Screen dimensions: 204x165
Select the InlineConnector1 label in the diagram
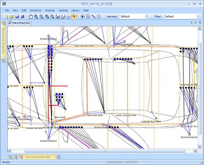(x=48, y=141)
